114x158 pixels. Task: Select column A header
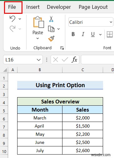(13, 70)
